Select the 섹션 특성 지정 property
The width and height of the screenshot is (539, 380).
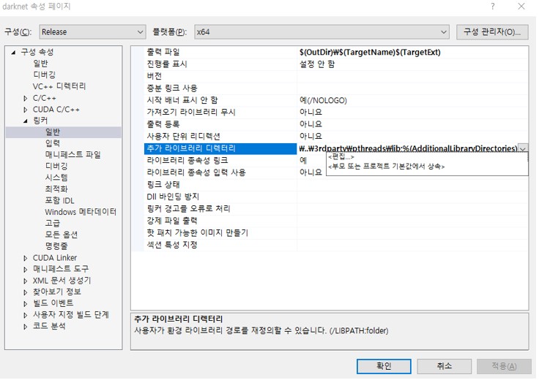tap(336, 245)
